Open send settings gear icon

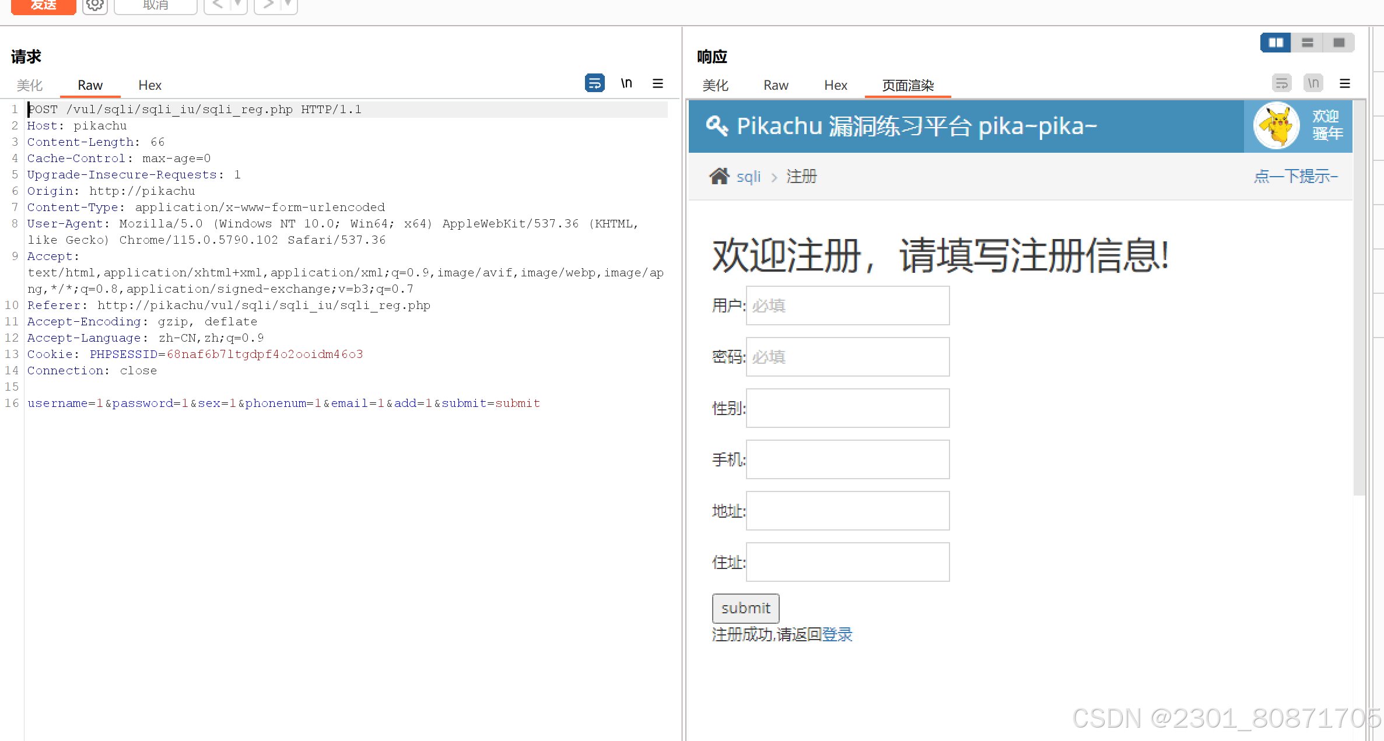click(94, 5)
